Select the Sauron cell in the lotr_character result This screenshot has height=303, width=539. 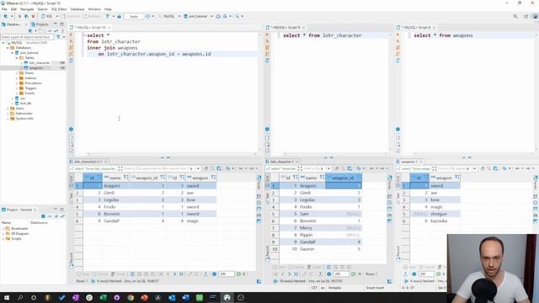(x=312, y=249)
